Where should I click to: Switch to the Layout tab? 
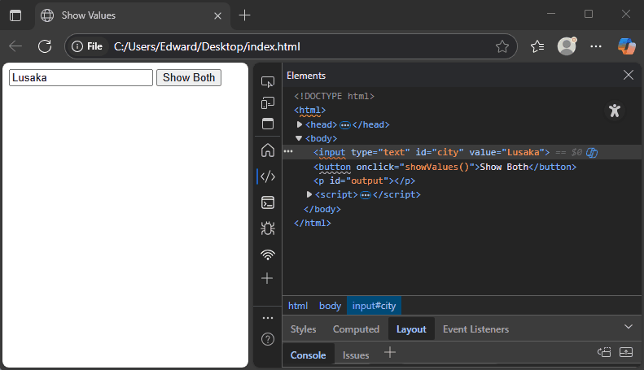[411, 329]
